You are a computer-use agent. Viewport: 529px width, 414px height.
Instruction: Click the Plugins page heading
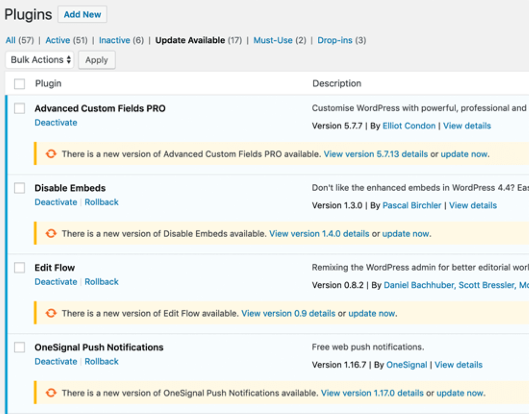tap(29, 14)
